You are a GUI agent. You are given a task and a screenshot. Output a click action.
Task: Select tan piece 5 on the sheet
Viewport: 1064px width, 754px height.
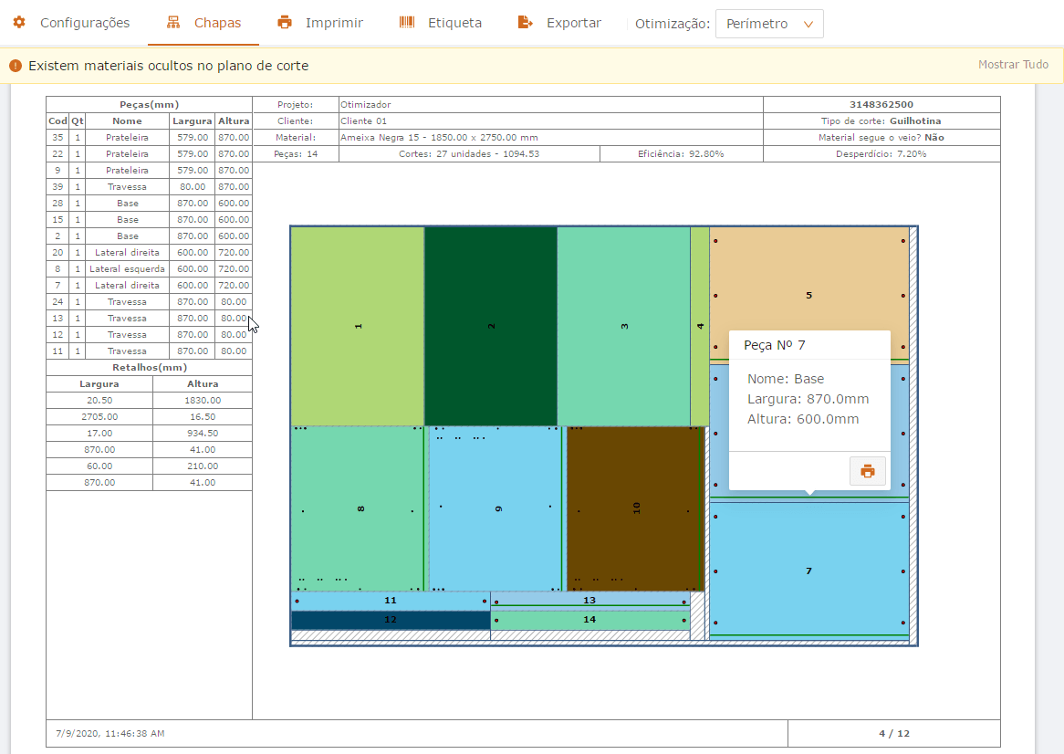tap(808, 295)
